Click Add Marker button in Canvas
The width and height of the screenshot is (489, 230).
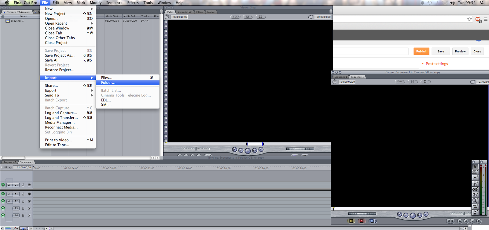460,221
